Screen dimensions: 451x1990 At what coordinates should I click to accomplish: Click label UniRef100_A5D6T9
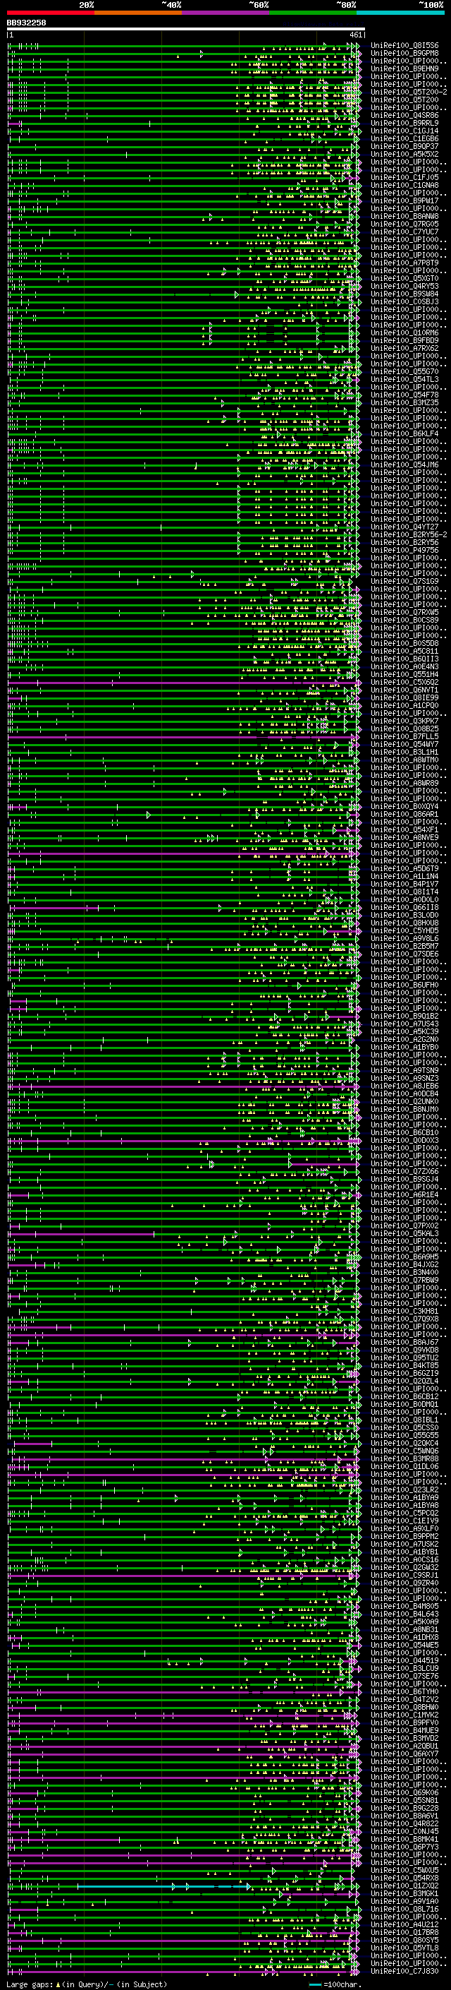(x=404, y=868)
